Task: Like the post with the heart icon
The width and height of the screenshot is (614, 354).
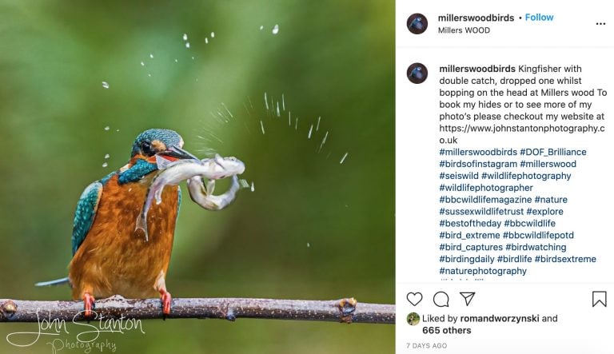Action: [x=414, y=299]
